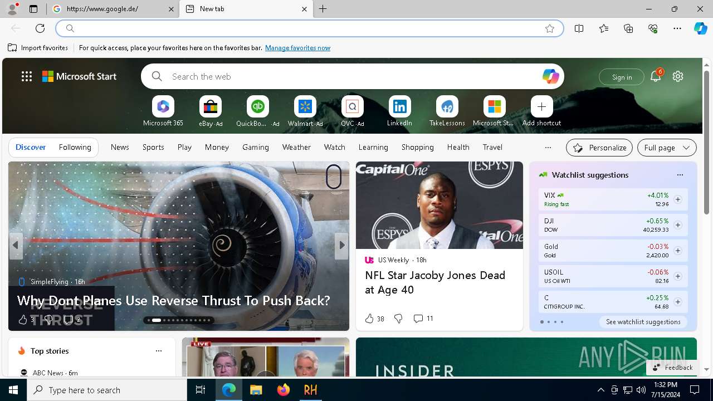
Task: Open File Explorer from the taskbar
Action: click(x=256, y=390)
